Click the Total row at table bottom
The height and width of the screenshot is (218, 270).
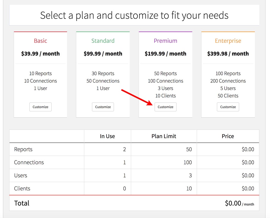[22, 203]
